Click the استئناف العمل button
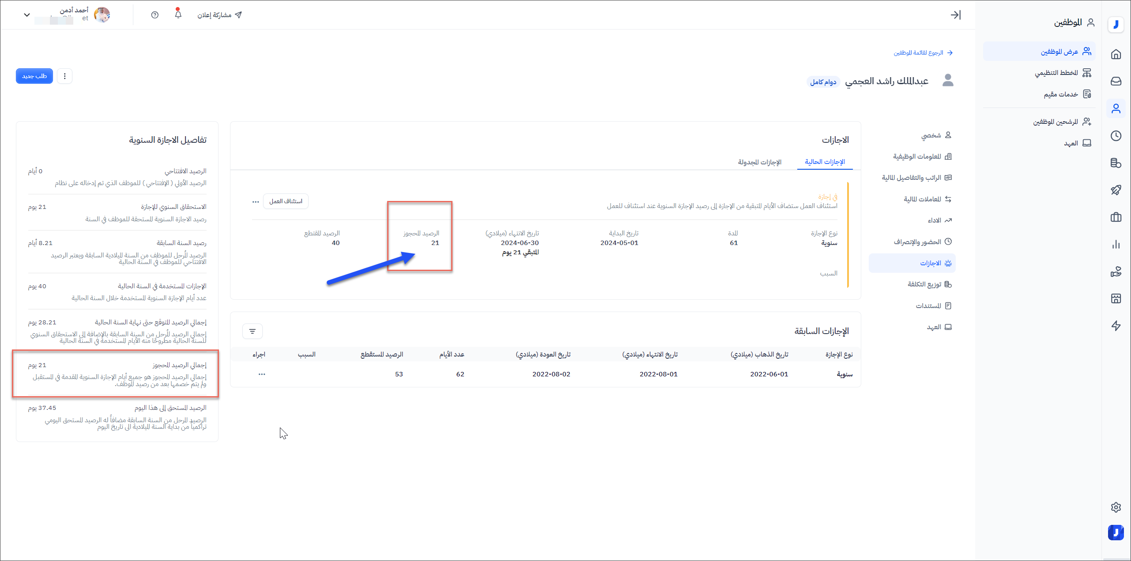Screen dimensions: 1131x561 (286, 201)
